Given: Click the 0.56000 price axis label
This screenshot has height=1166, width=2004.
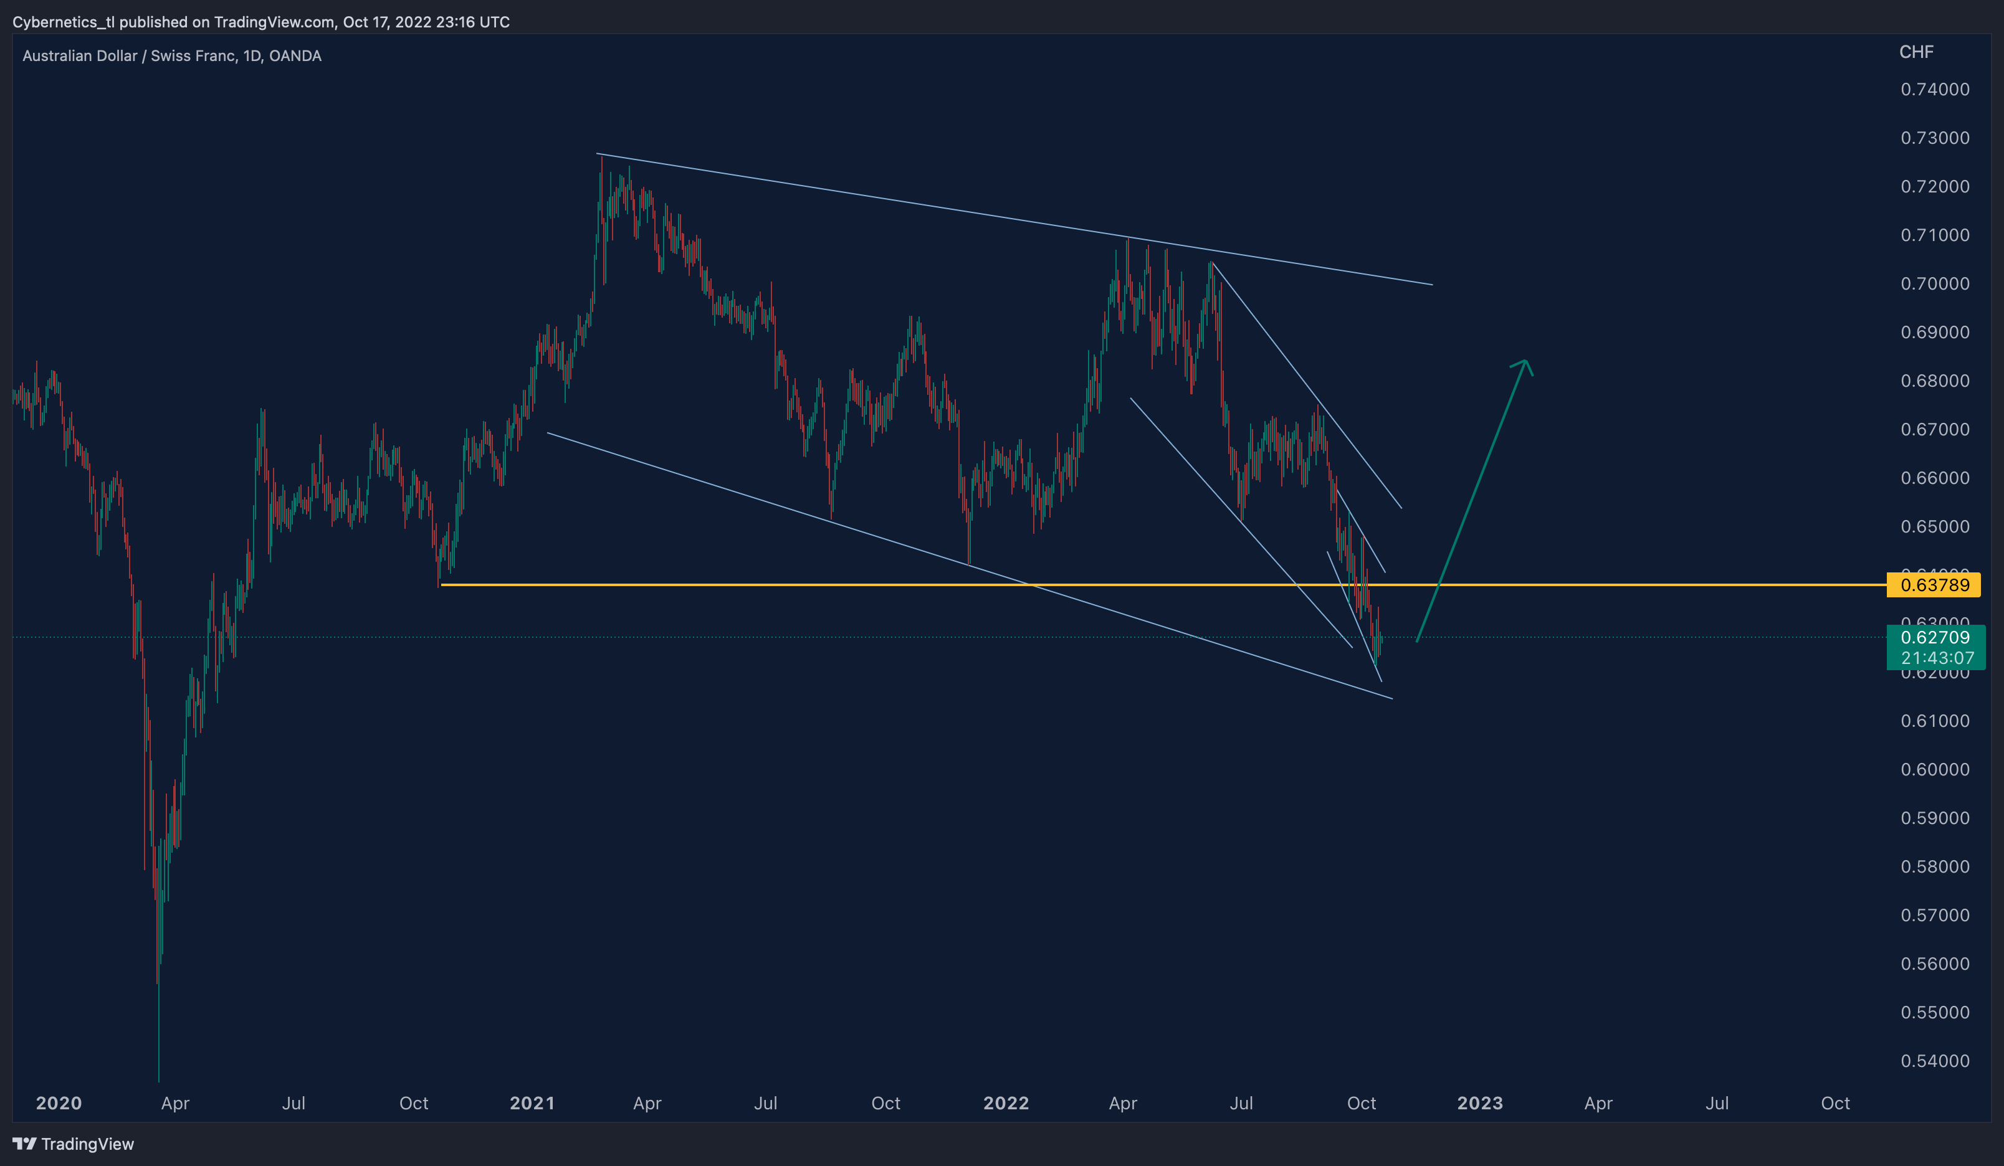Looking at the screenshot, I should click(1935, 964).
